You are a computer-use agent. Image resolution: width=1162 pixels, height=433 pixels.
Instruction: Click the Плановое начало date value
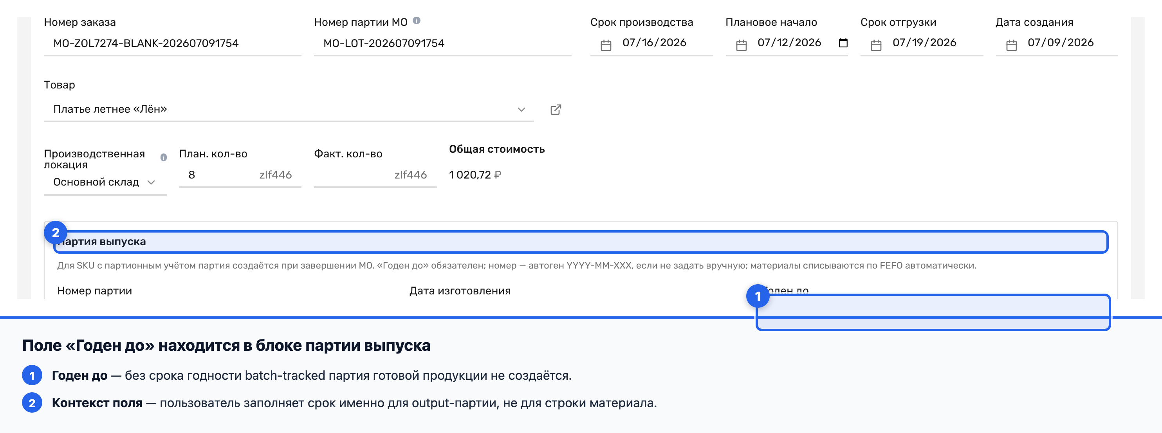789,43
